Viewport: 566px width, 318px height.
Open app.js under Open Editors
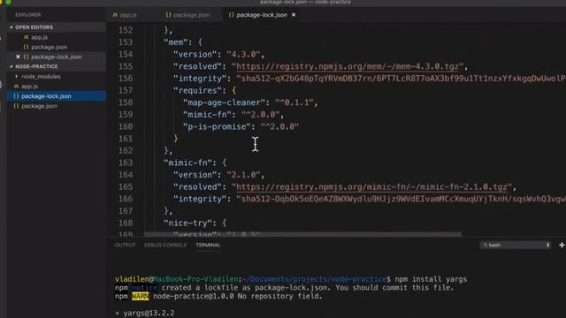(39, 37)
